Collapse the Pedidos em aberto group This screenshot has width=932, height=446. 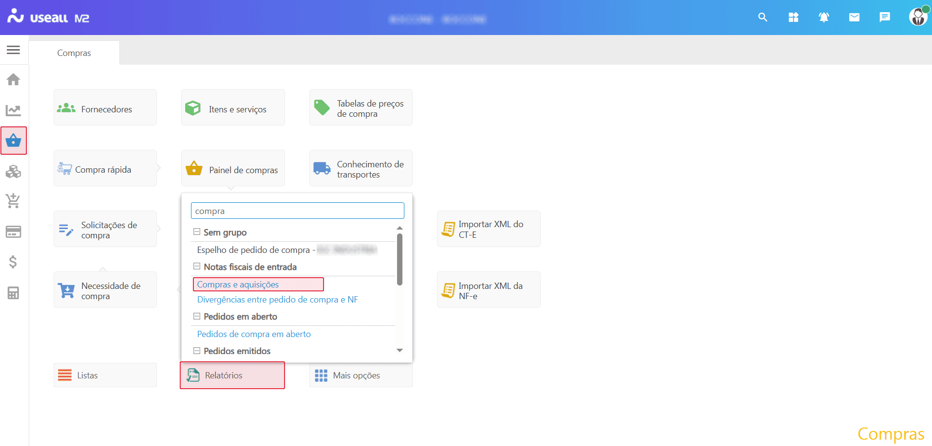197,316
